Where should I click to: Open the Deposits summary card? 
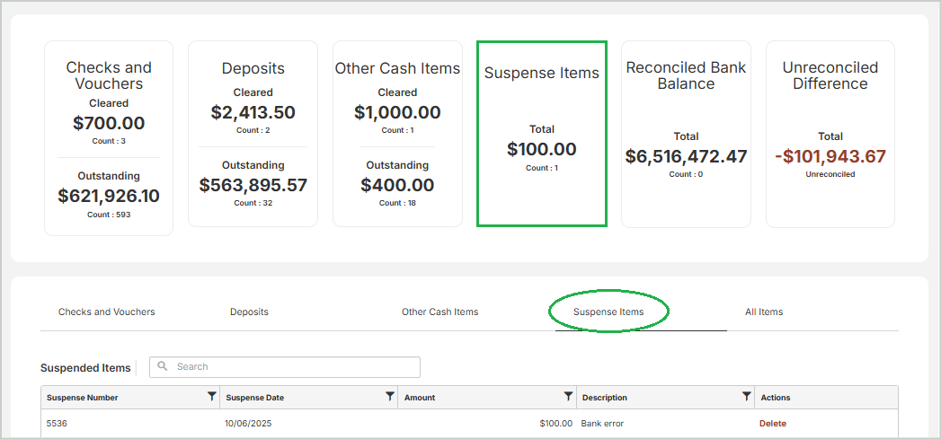point(253,134)
